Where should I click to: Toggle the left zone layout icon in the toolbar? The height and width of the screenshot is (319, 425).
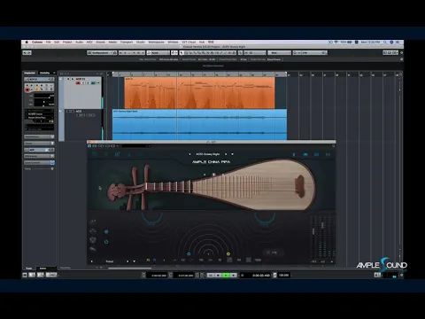385,53
